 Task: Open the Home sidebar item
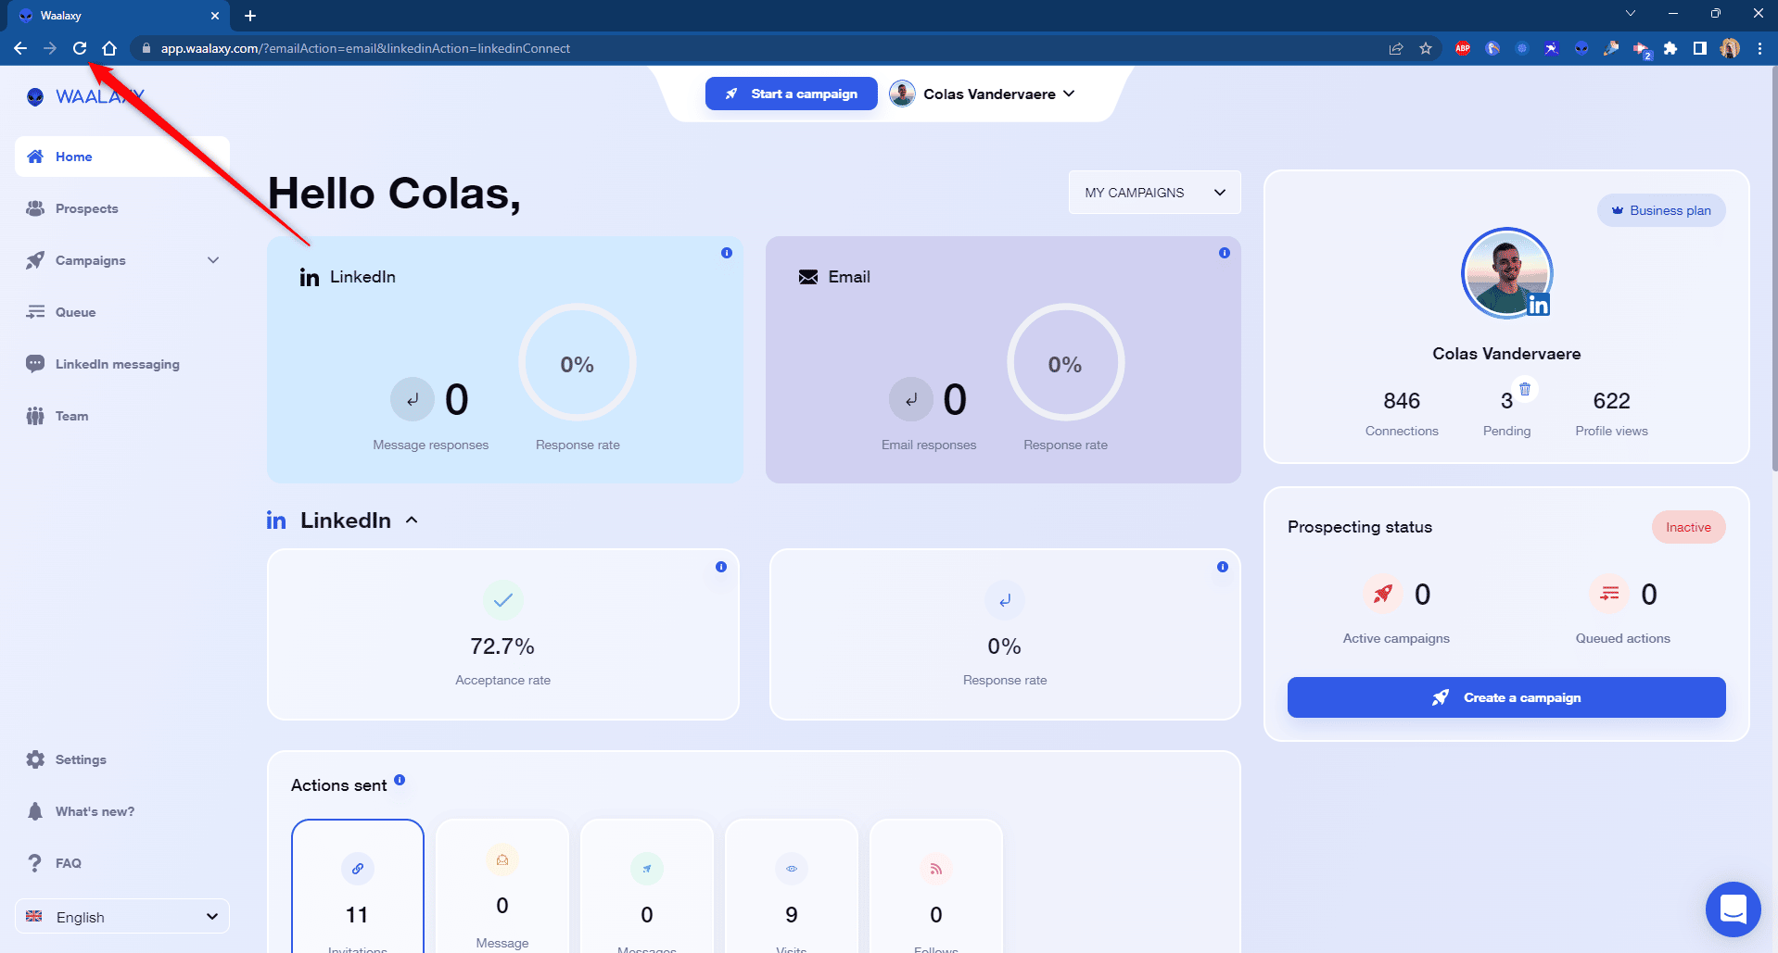[122, 157]
